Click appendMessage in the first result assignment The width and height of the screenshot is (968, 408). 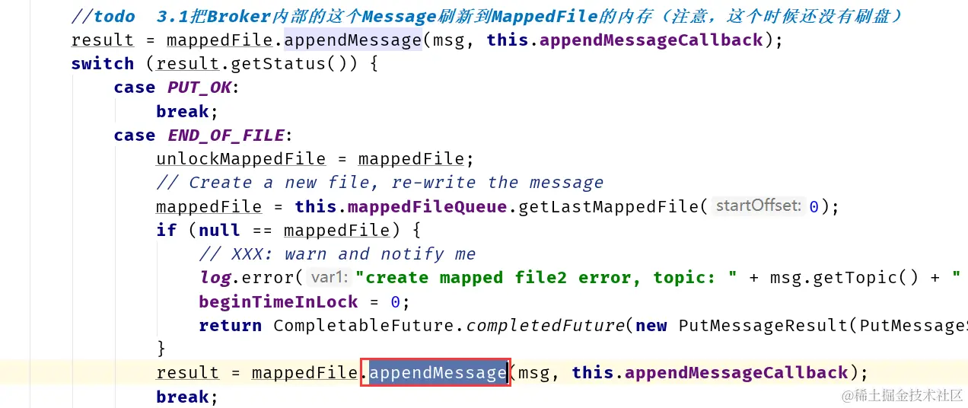[353, 40]
